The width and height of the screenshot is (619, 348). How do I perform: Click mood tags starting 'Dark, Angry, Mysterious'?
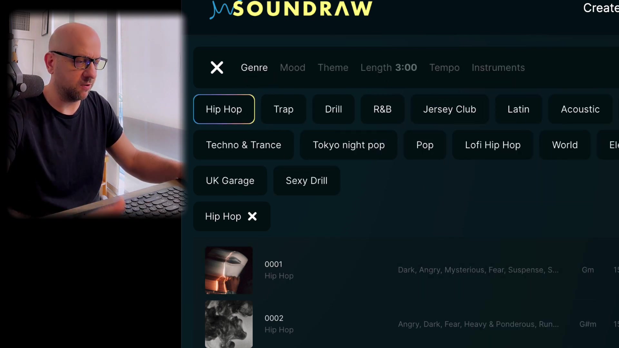478,270
